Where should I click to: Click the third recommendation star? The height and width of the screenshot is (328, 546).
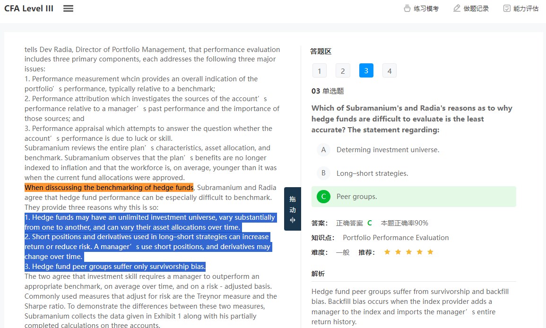(x=409, y=252)
